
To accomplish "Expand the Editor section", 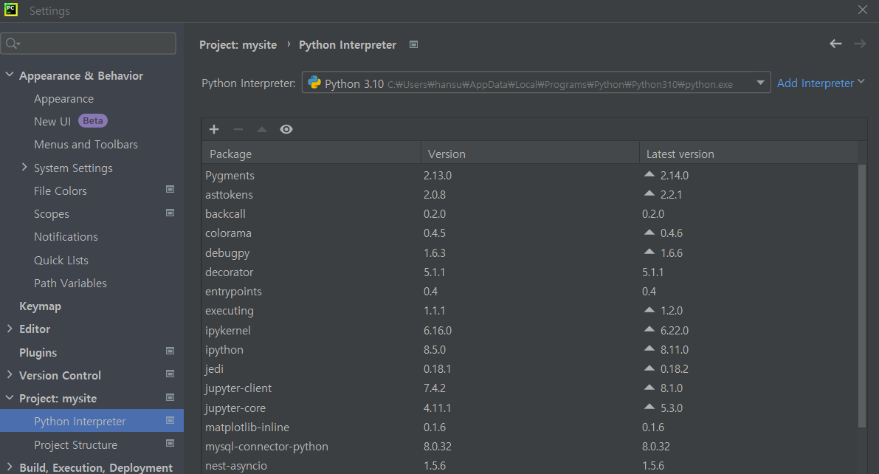I will (10, 329).
